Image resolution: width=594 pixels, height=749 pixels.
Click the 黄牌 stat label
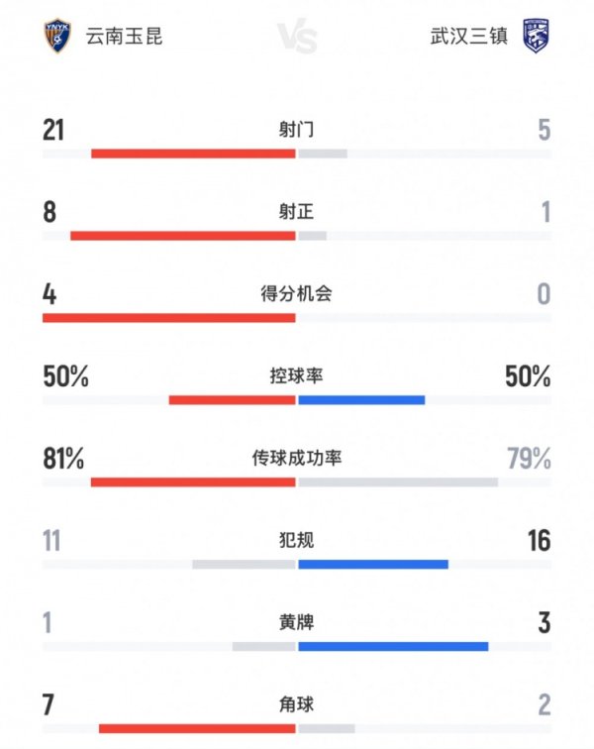297,623
